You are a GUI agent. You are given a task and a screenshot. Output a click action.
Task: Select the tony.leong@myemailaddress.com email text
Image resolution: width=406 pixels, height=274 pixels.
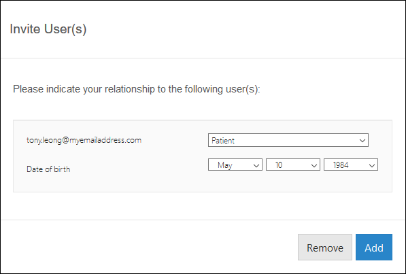(x=84, y=140)
